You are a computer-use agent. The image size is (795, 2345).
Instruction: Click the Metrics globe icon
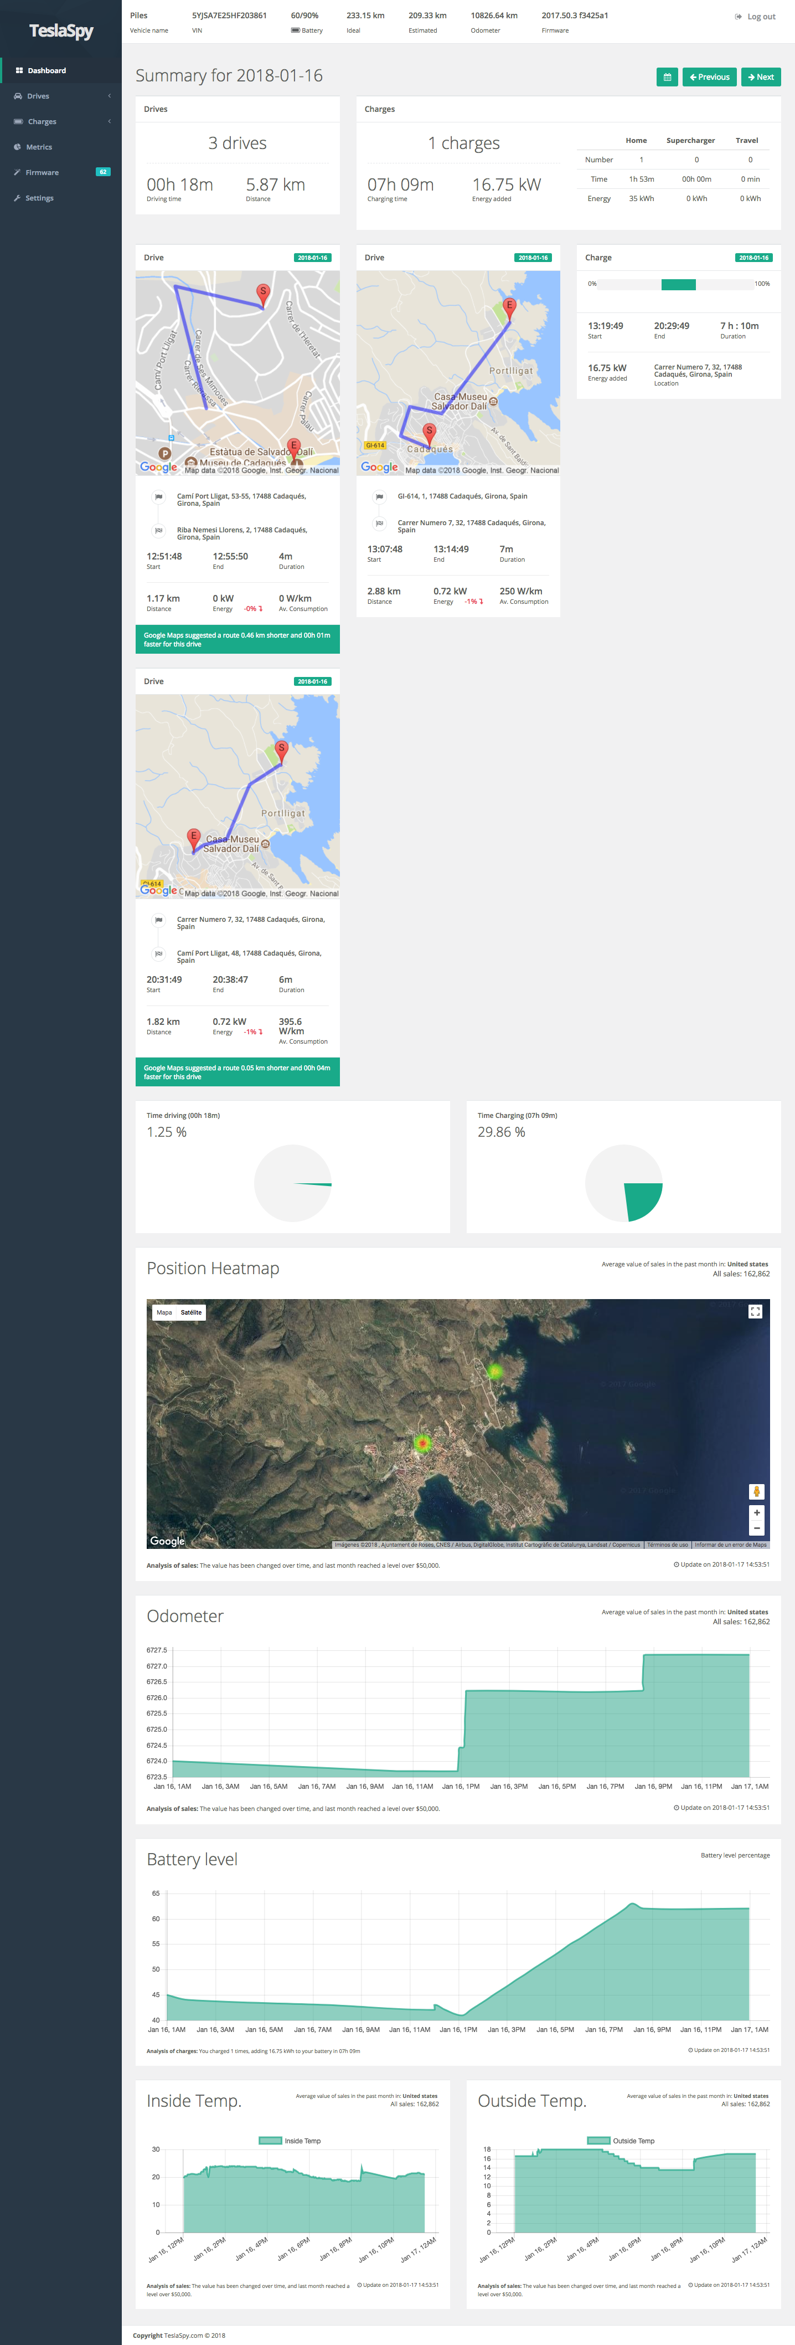tap(17, 147)
